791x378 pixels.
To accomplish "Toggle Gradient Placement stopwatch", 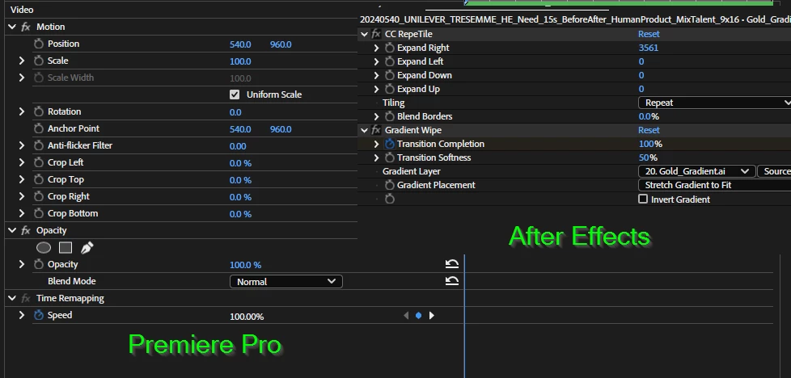I will 390,186.
